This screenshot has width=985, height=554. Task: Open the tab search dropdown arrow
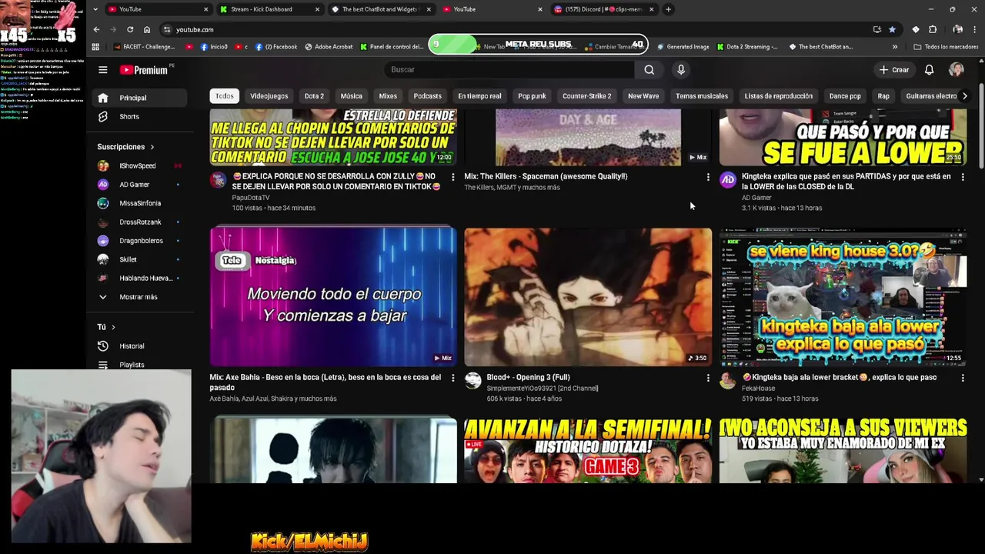[x=95, y=9]
